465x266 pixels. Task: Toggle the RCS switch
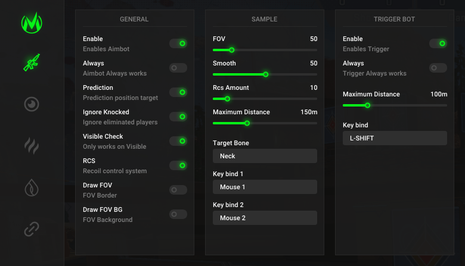pyautogui.click(x=178, y=165)
